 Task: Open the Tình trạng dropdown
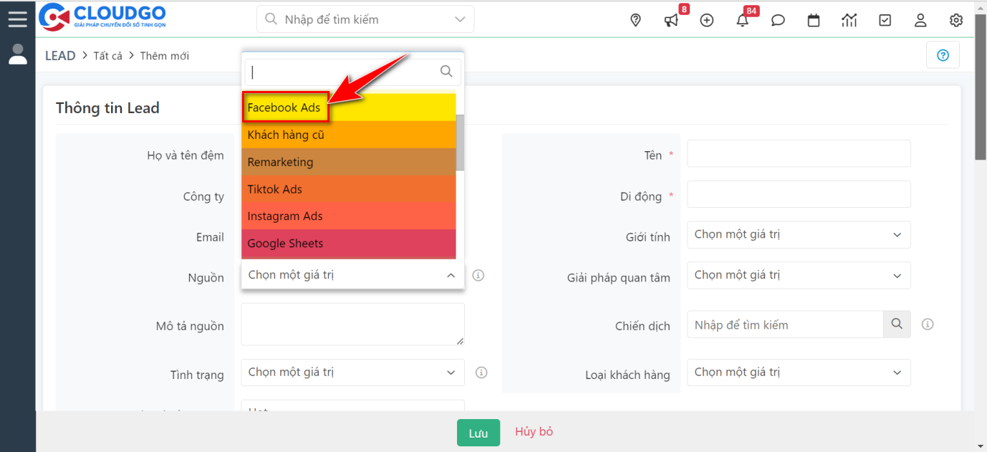pos(352,372)
